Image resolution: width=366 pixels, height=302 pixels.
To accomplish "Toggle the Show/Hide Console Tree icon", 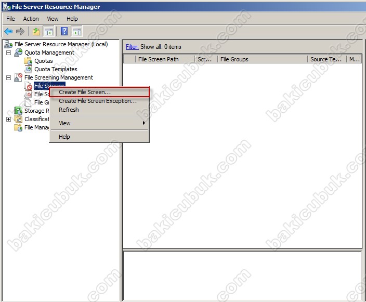I will [x=48, y=31].
